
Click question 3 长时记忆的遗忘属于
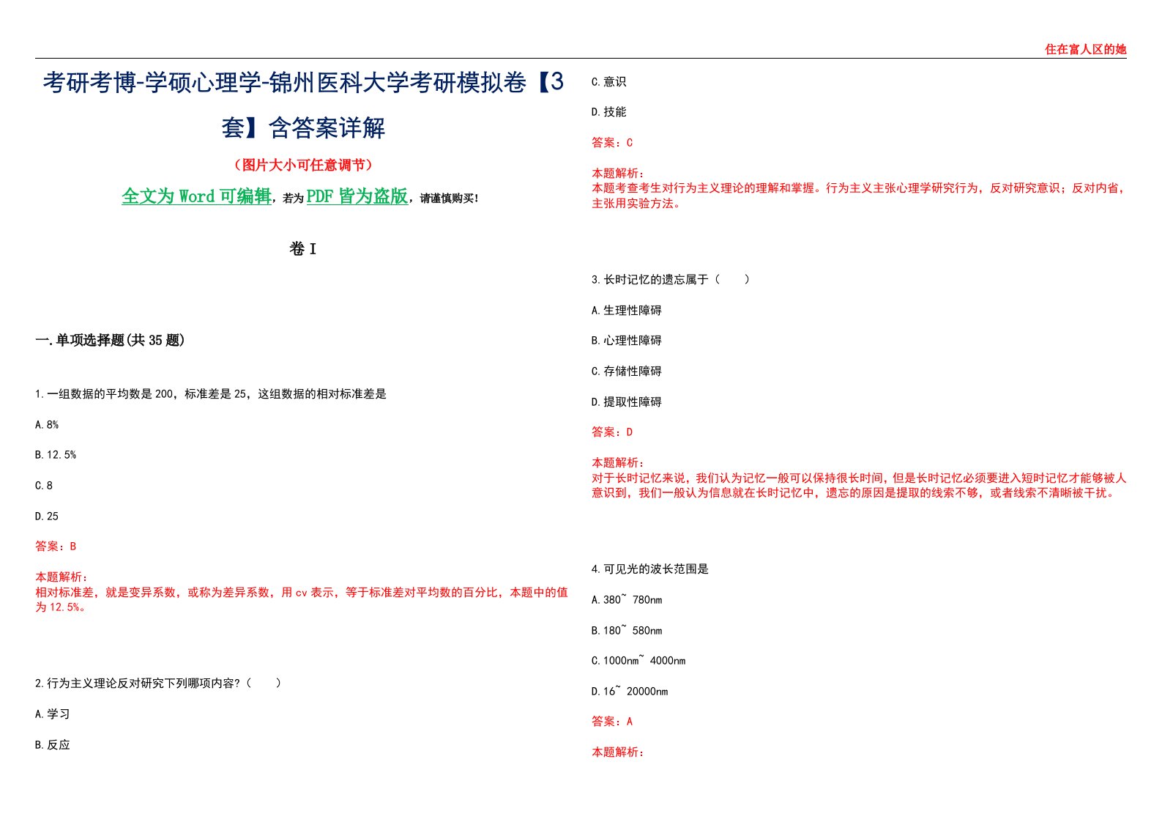(x=671, y=279)
